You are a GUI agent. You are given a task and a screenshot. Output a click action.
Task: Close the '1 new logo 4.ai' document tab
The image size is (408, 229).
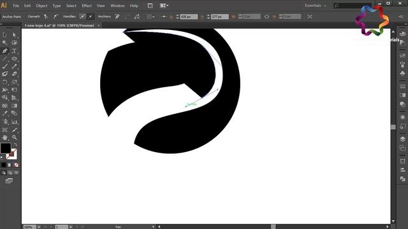click(99, 25)
